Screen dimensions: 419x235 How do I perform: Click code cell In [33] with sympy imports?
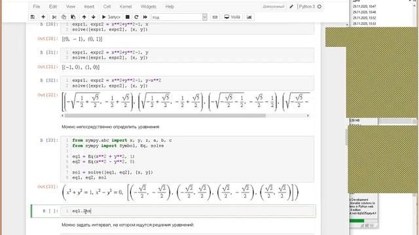click(x=187, y=159)
